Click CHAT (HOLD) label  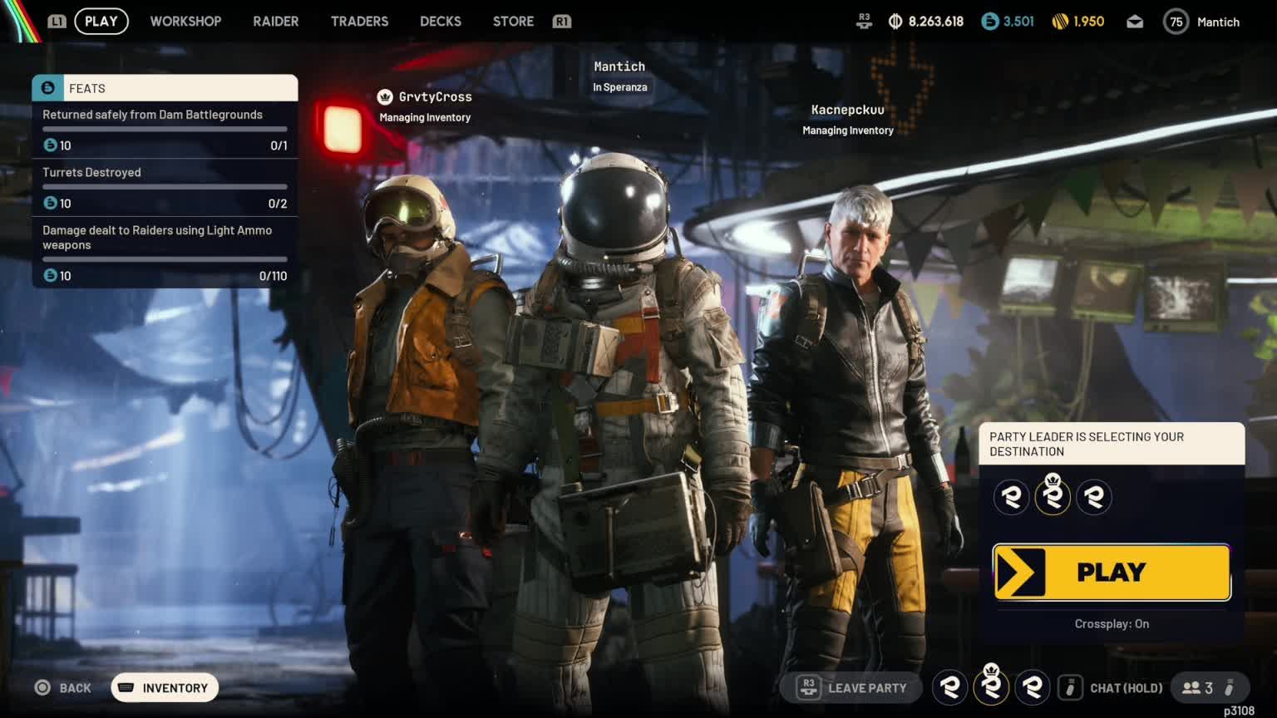(x=1126, y=688)
